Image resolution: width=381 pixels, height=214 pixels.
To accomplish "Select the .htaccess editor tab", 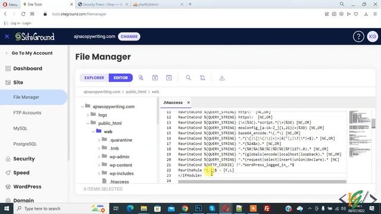I will click(173, 103).
